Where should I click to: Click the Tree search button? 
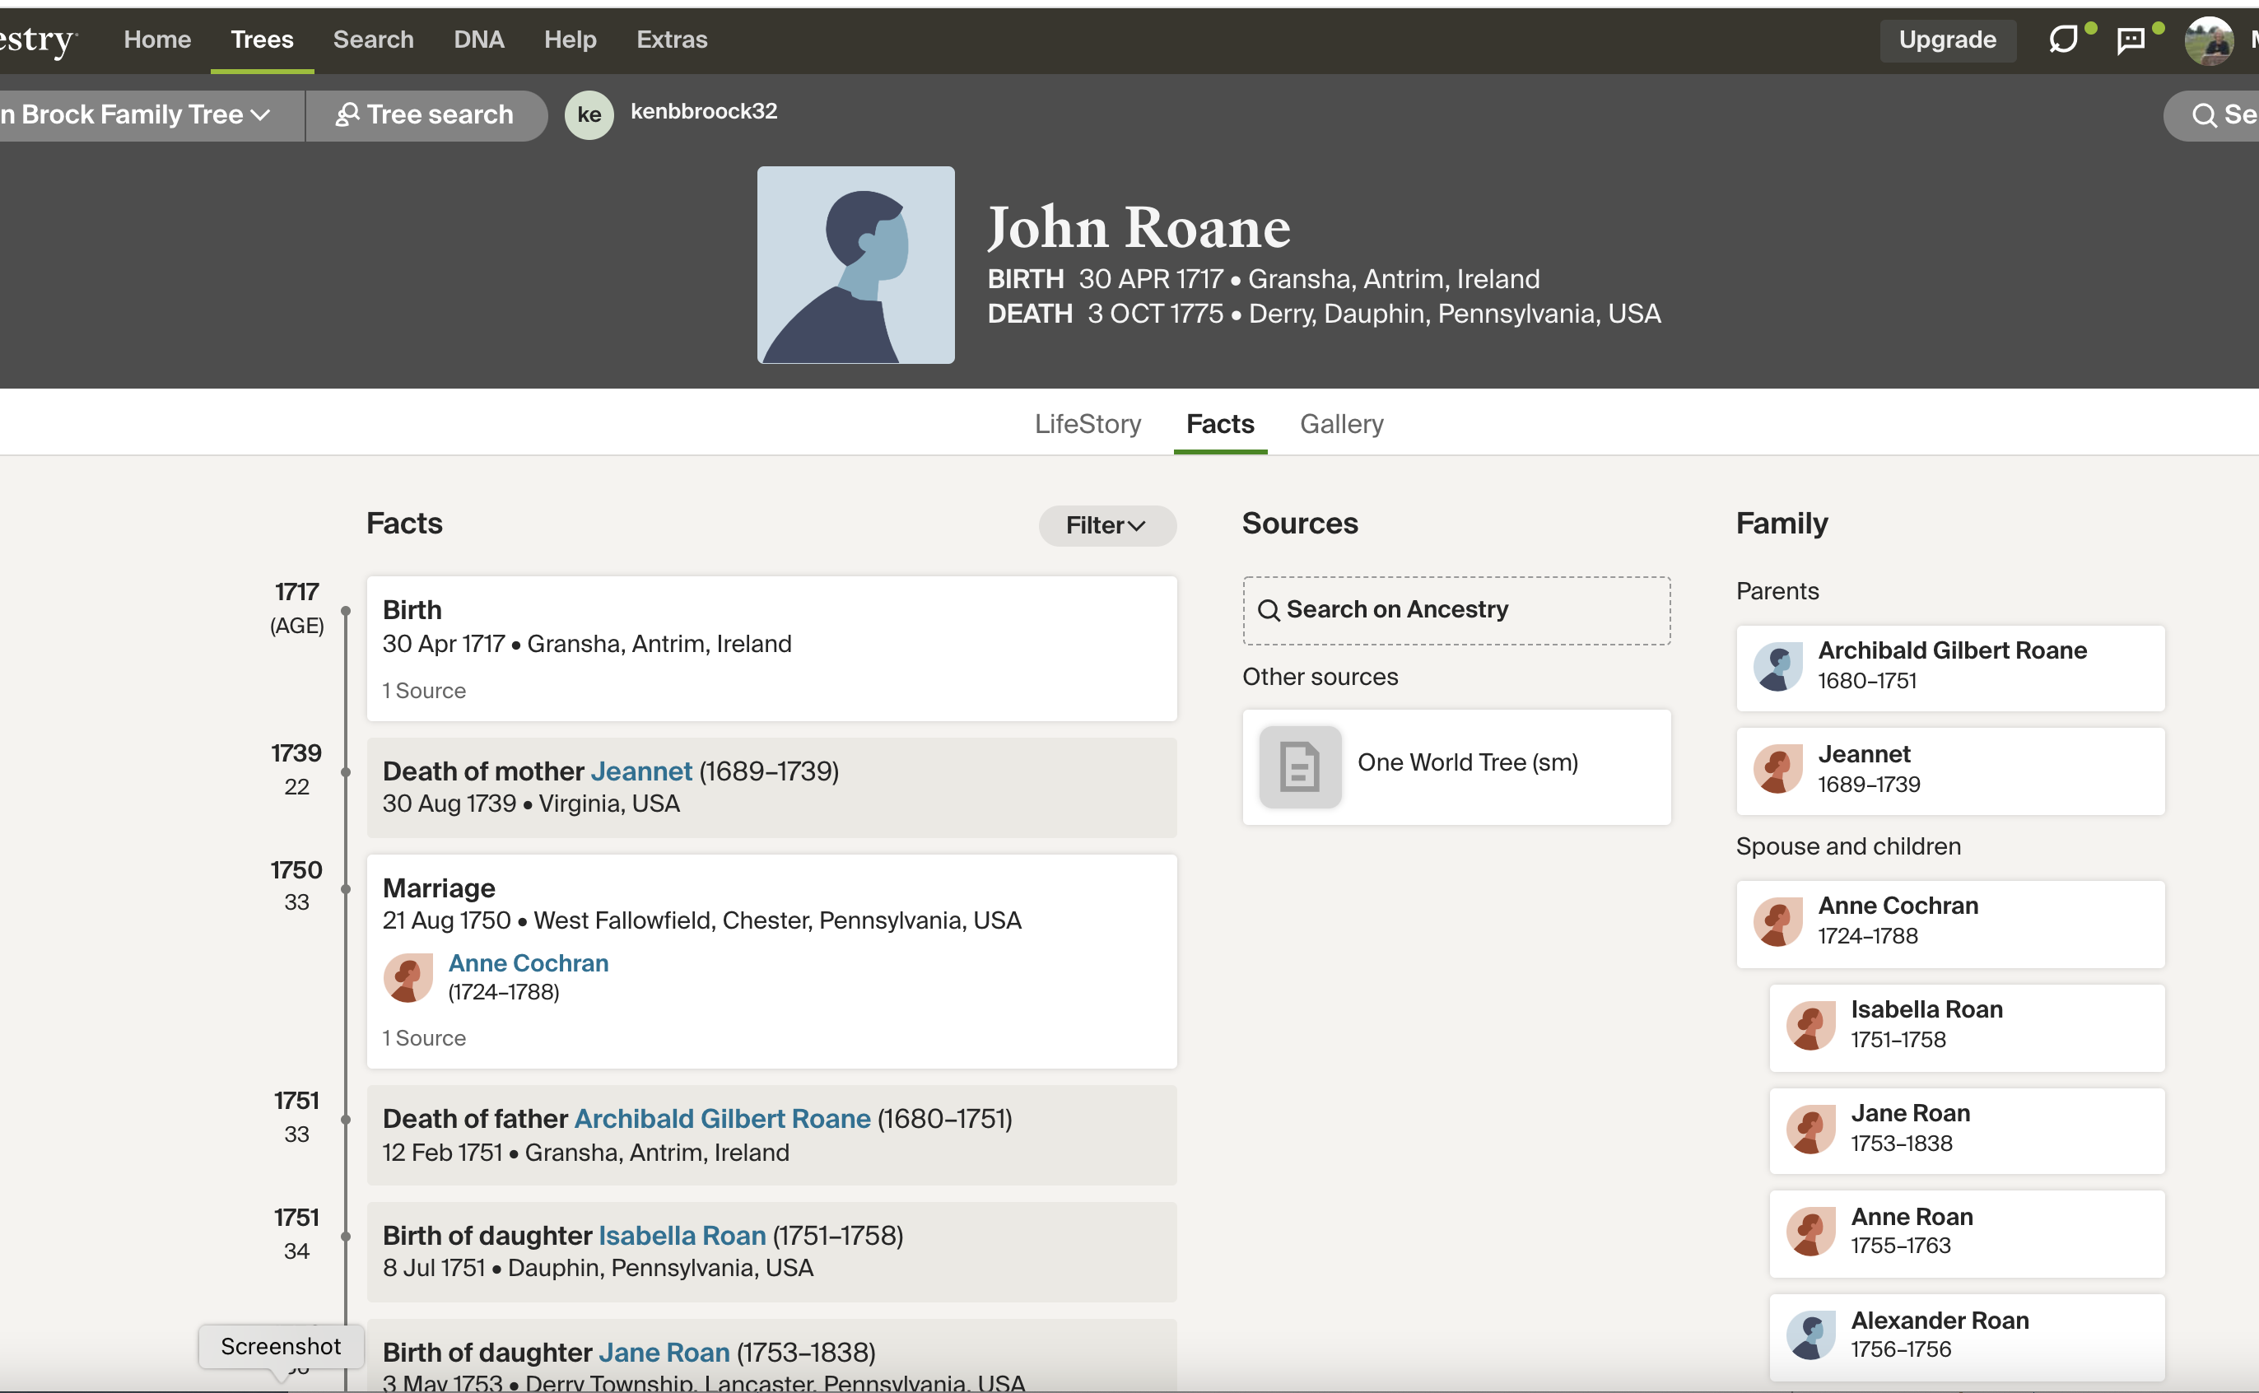(x=425, y=114)
